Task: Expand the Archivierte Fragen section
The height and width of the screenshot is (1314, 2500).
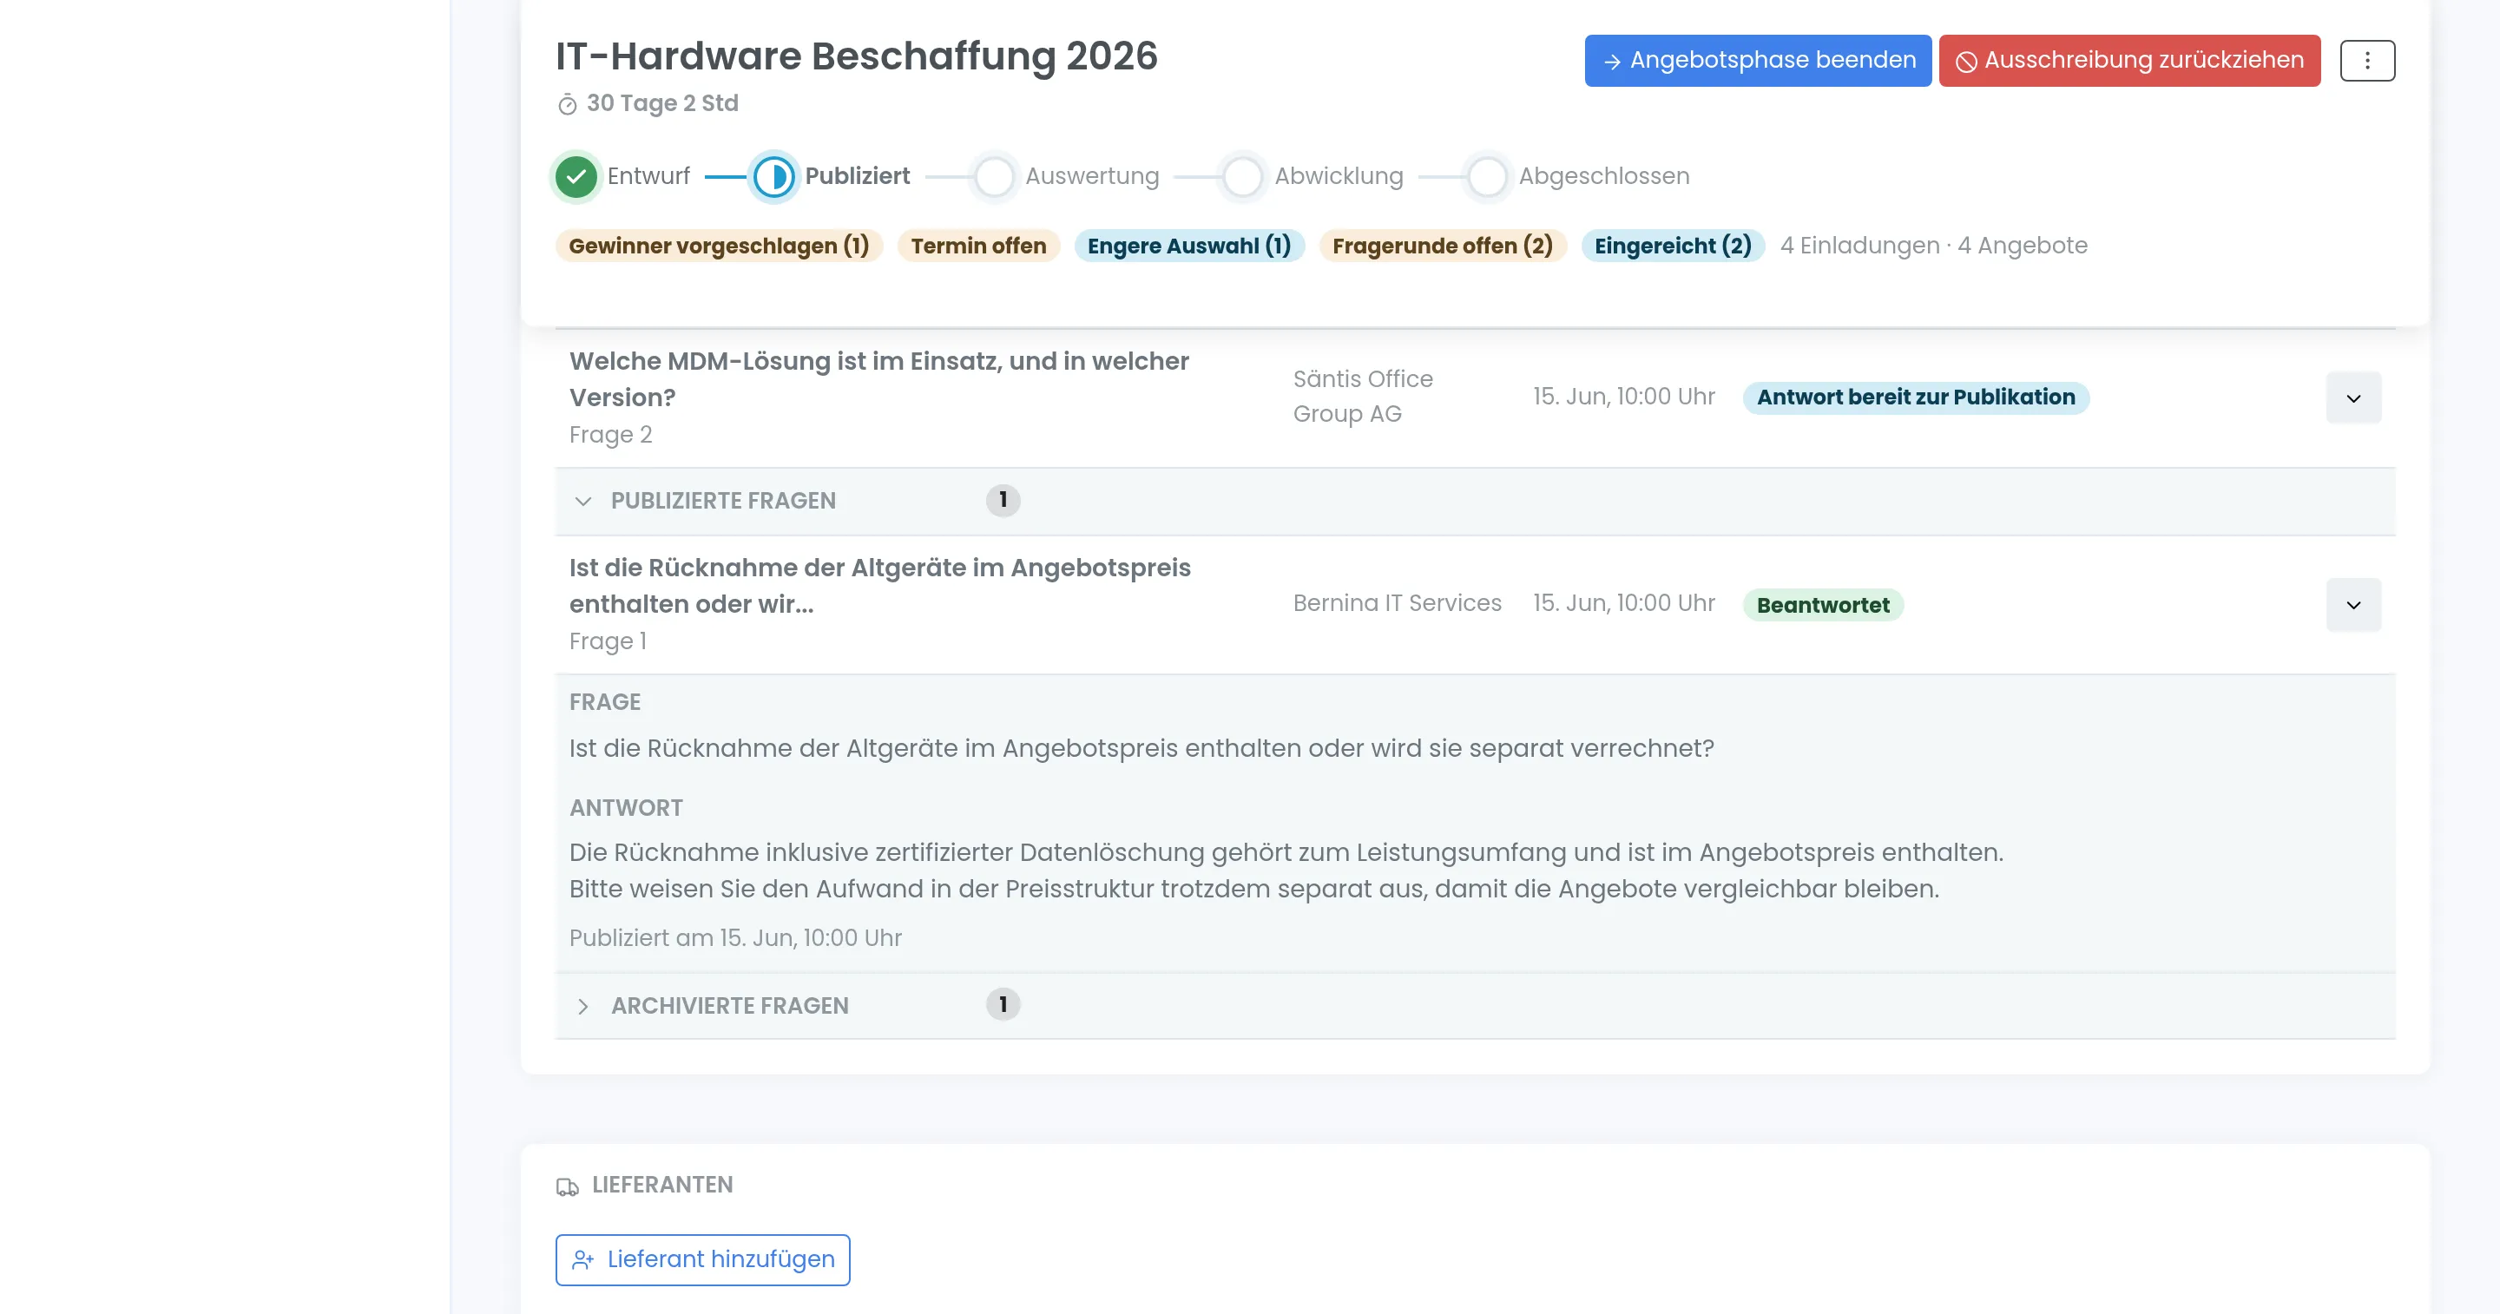Action: [583, 1007]
